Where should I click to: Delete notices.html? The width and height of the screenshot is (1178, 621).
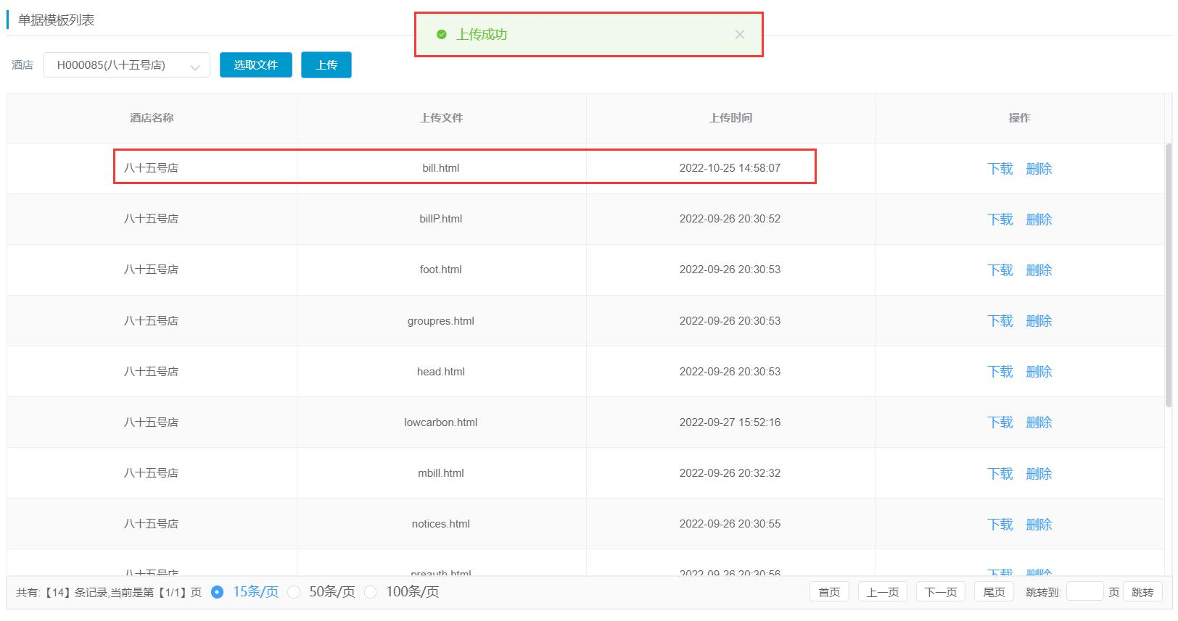tap(1039, 525)
